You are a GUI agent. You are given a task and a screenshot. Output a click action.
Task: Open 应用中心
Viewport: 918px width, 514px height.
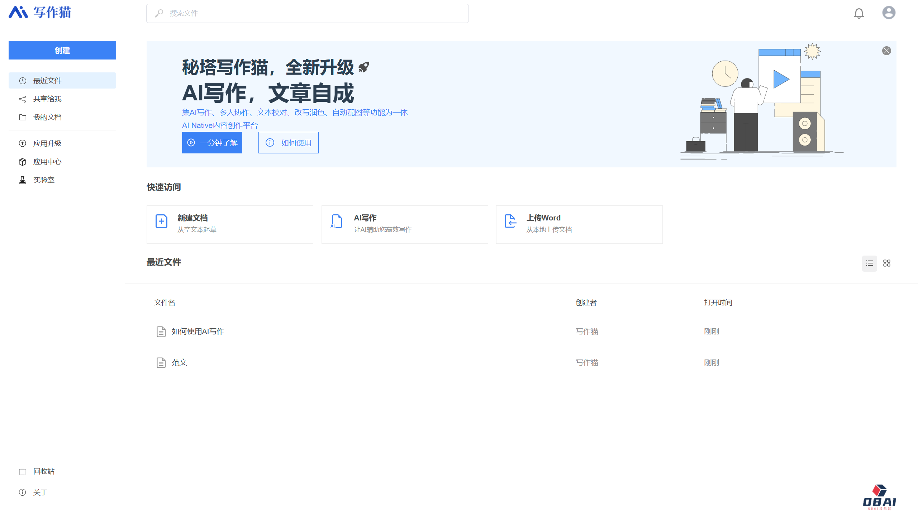(x=62, y=162)
